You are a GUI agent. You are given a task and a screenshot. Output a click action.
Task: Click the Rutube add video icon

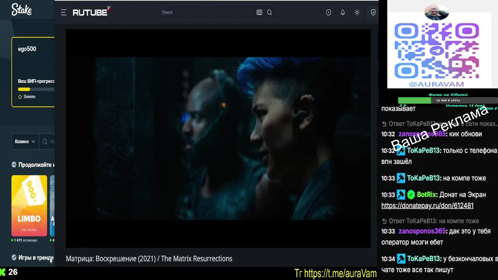tap(329, 12)
